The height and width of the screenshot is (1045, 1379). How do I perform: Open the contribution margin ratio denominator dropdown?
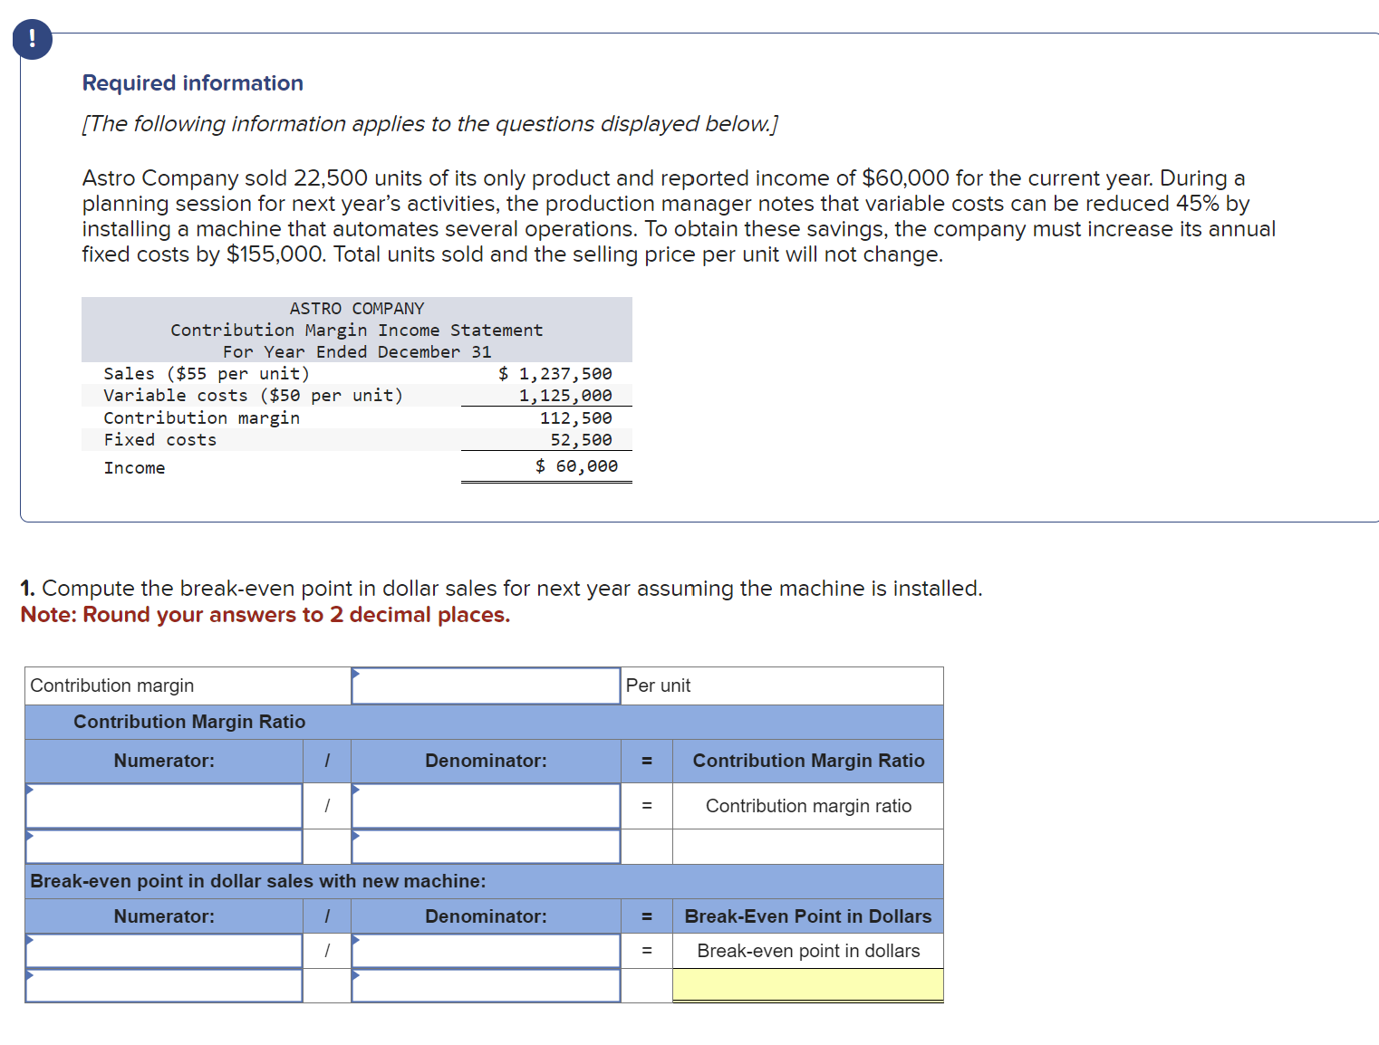point(486,806)
